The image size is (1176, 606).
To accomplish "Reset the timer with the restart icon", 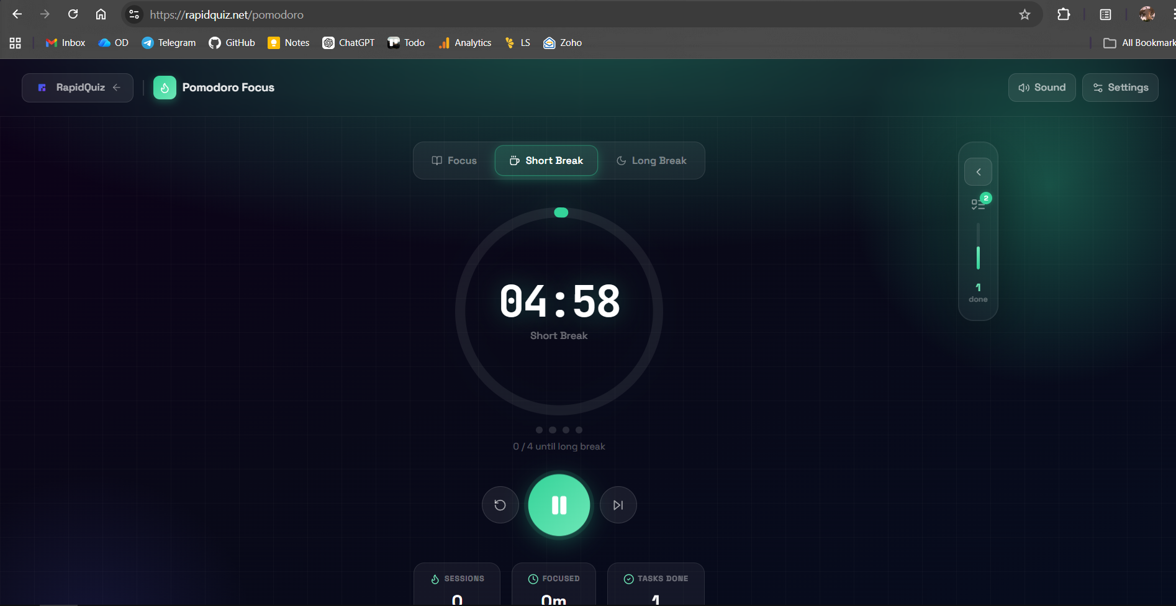I will (500, 505).
